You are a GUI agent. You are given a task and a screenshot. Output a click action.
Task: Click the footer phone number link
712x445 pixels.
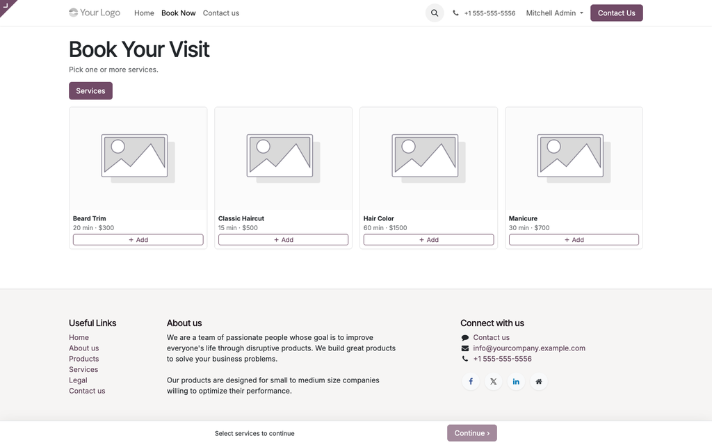pos(502,359)
